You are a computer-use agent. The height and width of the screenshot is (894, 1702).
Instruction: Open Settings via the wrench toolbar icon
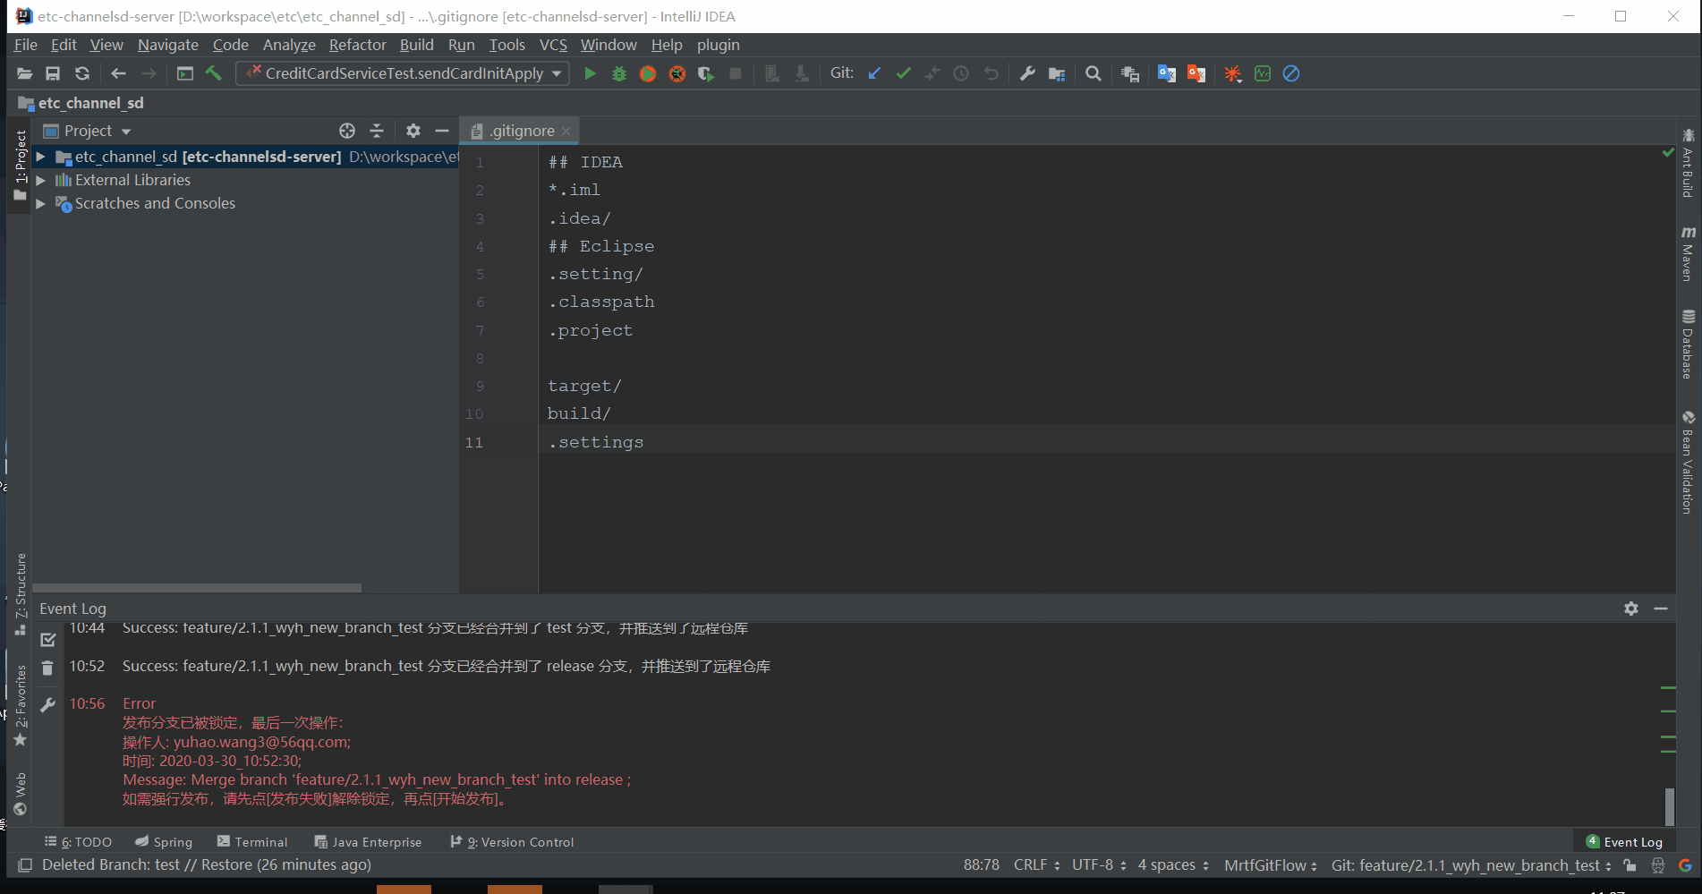coord(1027,73)
